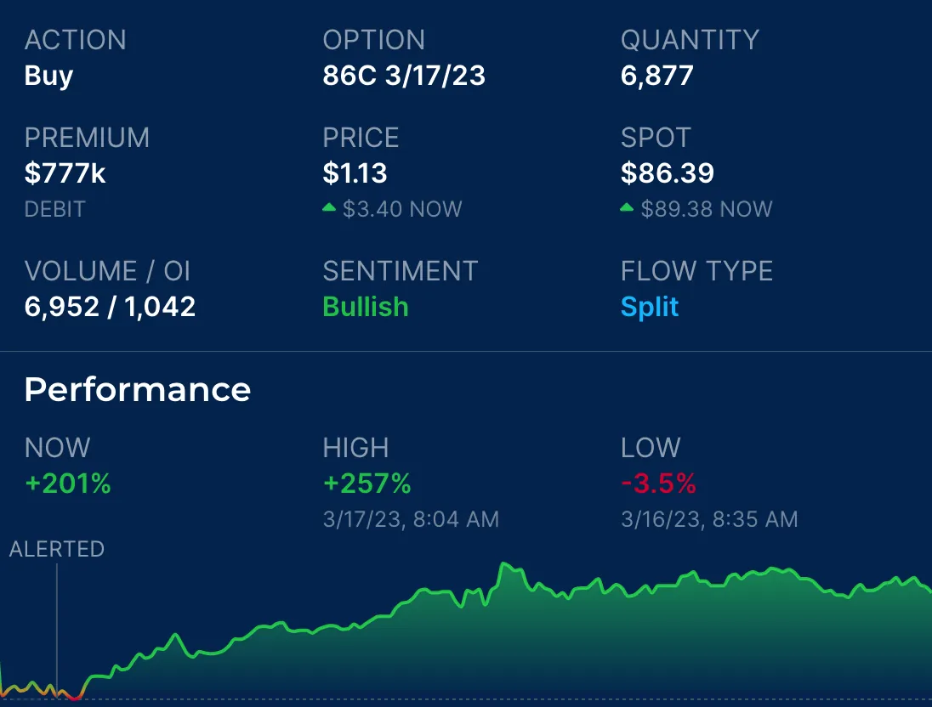This screenshot has width=932, height=707.
Task: Select the DEBIT label under premium
Action: [x=54, y=209]
